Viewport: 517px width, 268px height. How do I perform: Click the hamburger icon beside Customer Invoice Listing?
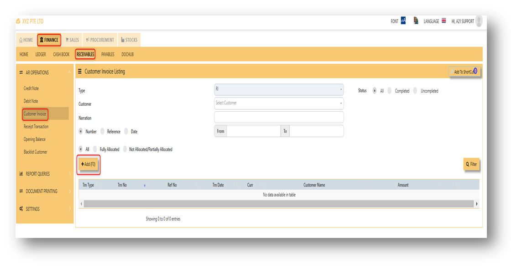79,72
